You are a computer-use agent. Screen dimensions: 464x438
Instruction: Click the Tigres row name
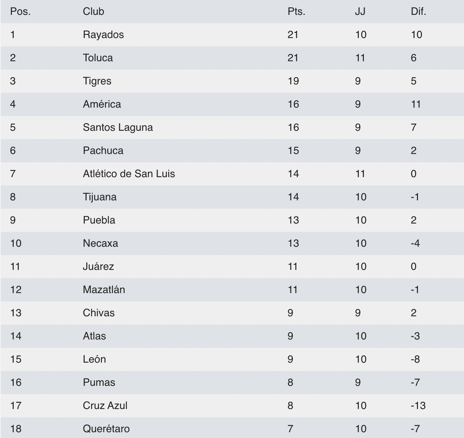pos(97,81)
